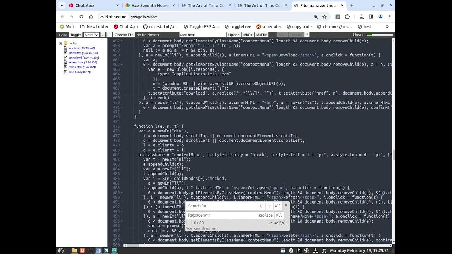Toggle the browser side panel icon
The image size is (452, 254).
[371, 17]
